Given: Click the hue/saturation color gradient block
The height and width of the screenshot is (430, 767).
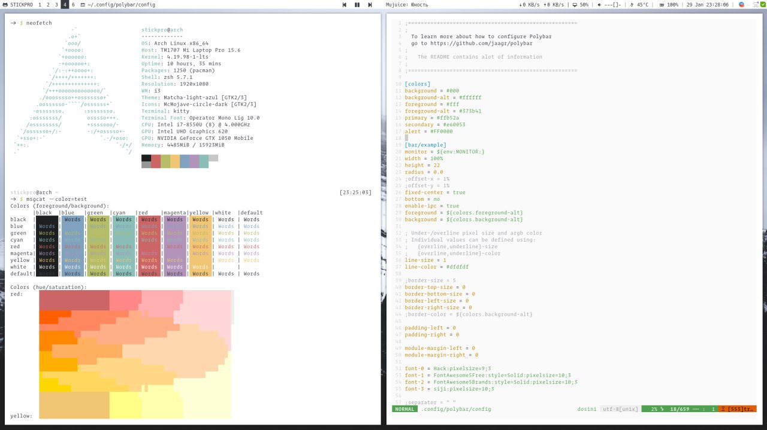Looking at the screenshot, I should point(135,355).
